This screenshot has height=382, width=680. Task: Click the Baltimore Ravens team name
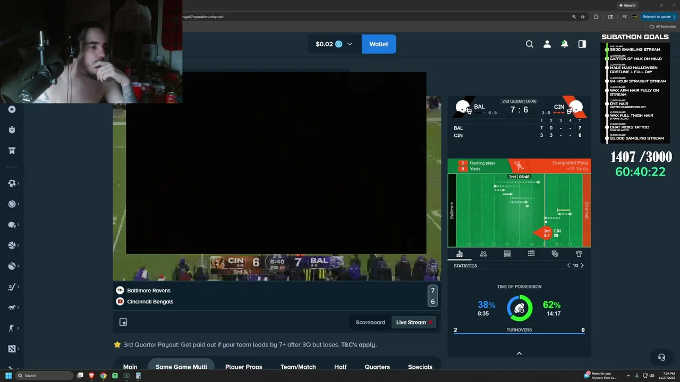click(149, 290)
